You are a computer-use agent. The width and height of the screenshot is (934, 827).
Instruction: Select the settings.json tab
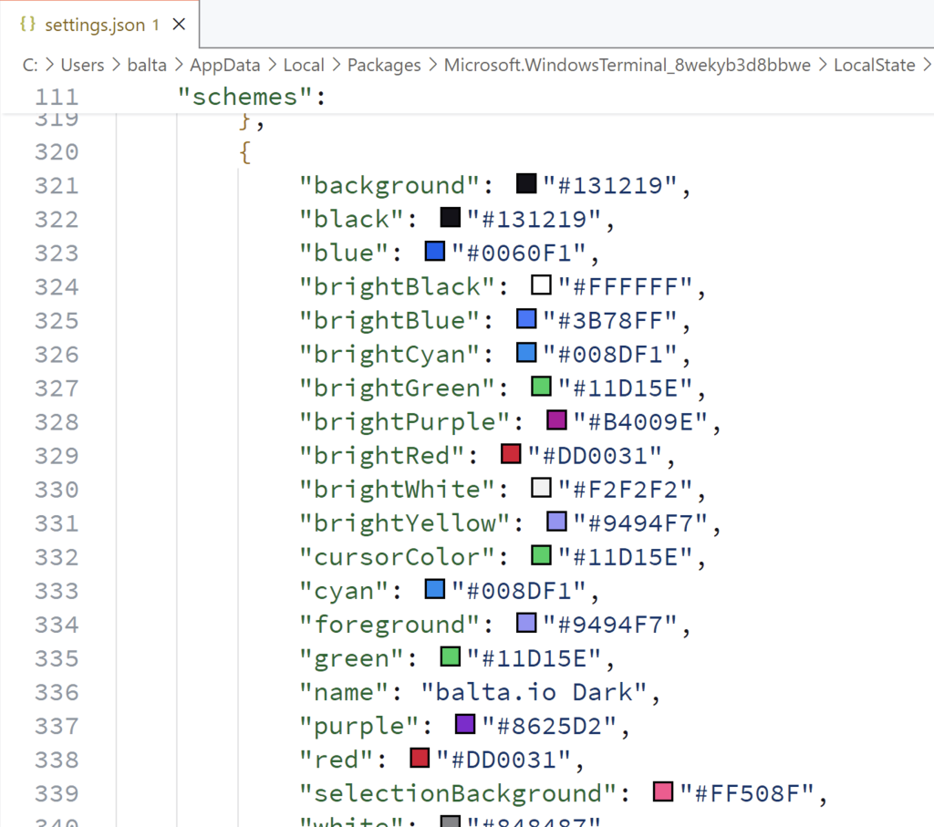(99, 25)
